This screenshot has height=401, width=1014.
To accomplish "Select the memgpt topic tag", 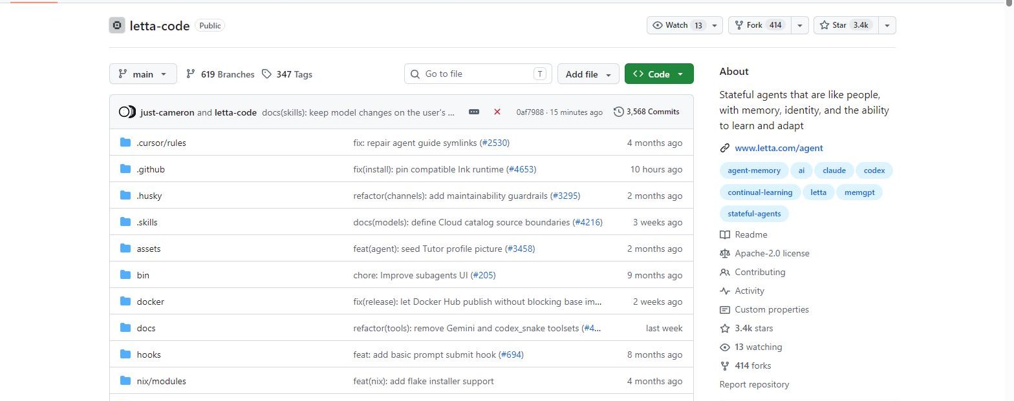I will 859,192.
